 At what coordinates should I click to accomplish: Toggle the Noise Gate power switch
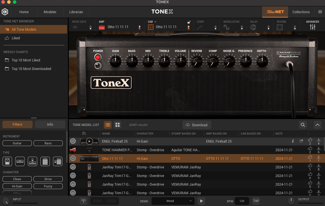[91, 28]
